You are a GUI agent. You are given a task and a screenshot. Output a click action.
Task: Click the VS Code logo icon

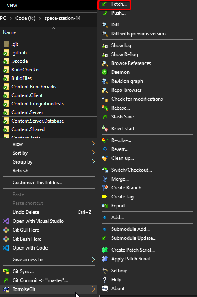click(x=6, y=248)
